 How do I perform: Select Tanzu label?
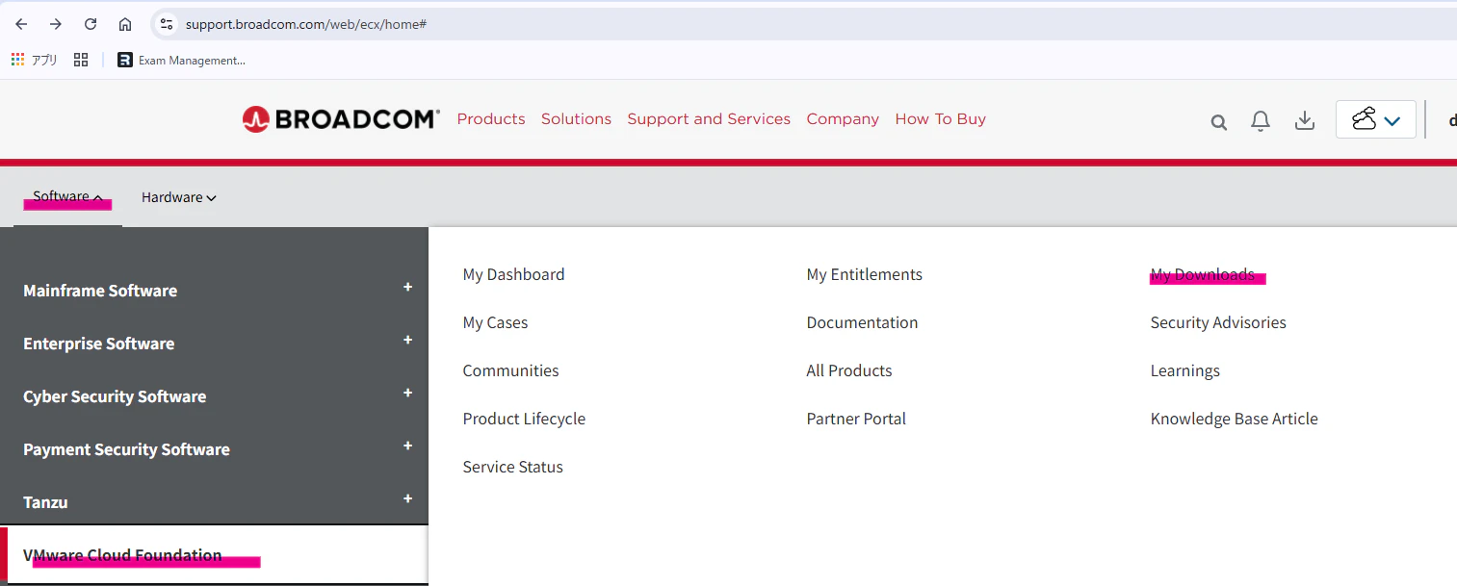(45, 502)
